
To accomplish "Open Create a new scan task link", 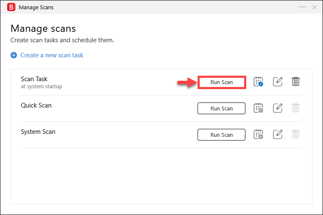I will [52, 55].
